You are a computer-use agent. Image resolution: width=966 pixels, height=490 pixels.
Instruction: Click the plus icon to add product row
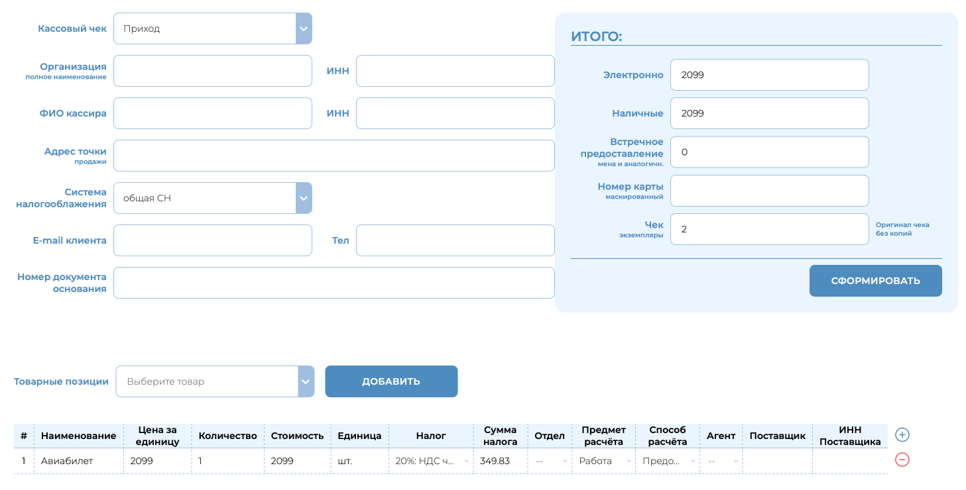point(902,435)
